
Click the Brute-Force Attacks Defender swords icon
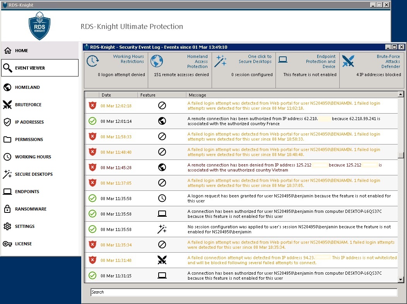click(348, 61)
